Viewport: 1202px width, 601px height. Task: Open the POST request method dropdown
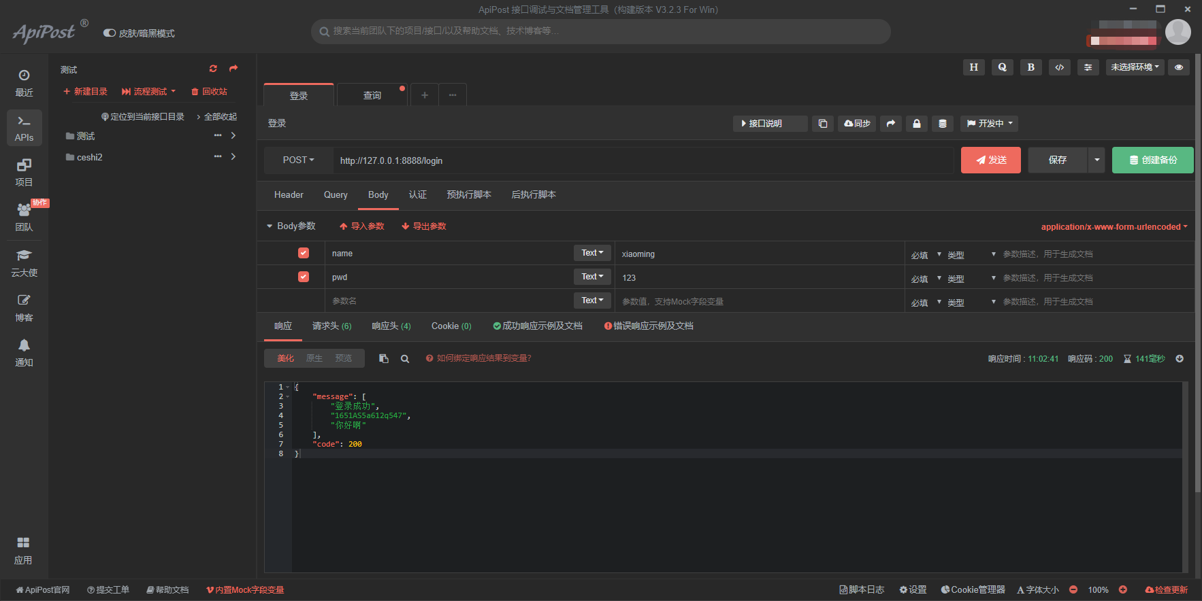(298, 160)
